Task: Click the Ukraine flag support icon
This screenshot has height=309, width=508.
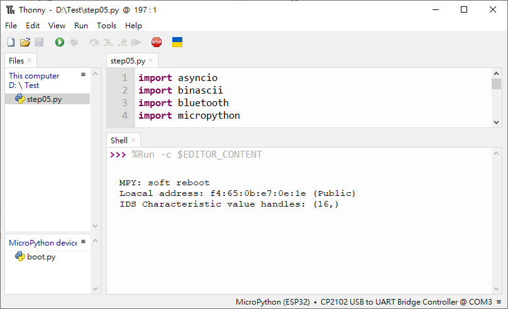Action: (177, 42)
